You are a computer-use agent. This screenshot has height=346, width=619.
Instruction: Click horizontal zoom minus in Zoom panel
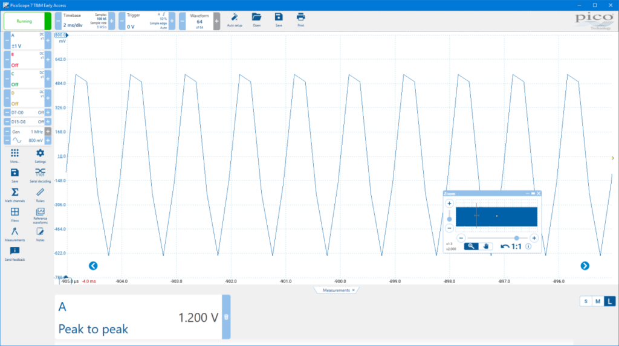tap(461, 238)
